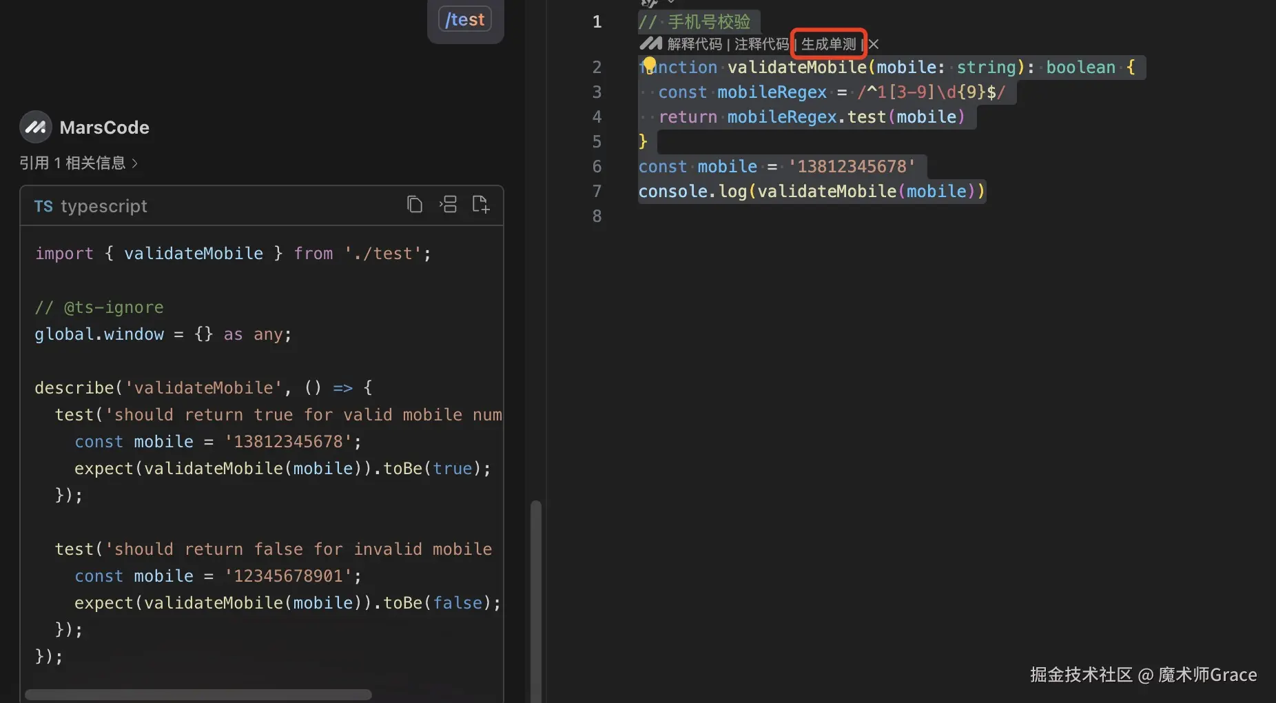Click boolean return type on line 2
Viewport: 1276px width, 703px height.
click(1080, 68)
